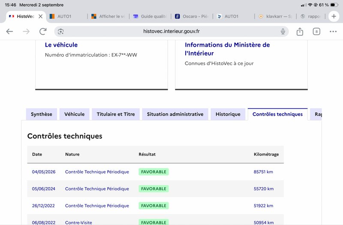Screen dimensions: 343x225
Task: Open the tab switcher showing 8 tabs
Action: point(316,31)
